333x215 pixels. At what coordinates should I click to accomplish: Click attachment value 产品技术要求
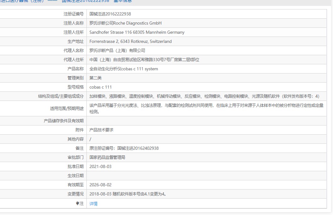point(101,130)
